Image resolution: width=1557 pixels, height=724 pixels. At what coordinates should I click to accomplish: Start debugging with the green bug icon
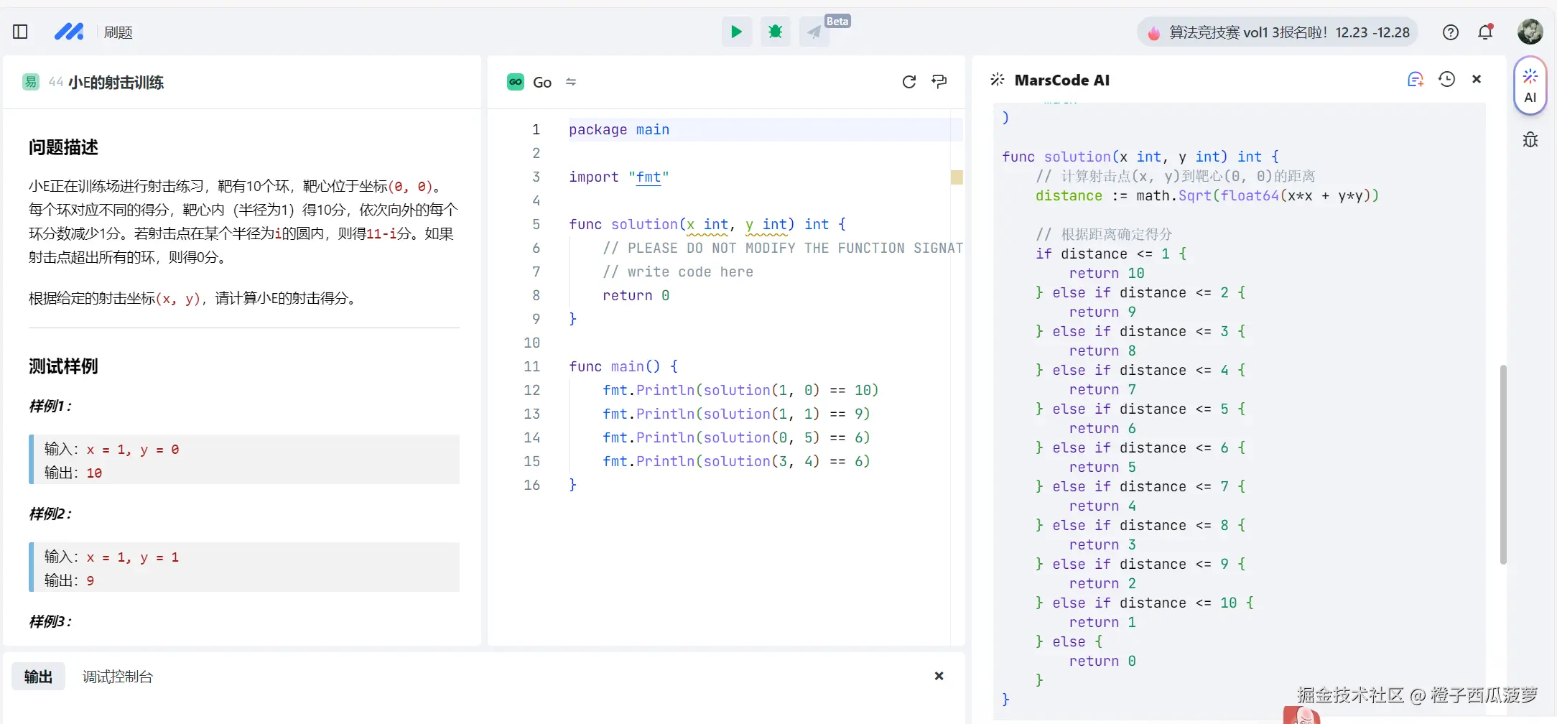pyautogui.click(x=775, y=32)
